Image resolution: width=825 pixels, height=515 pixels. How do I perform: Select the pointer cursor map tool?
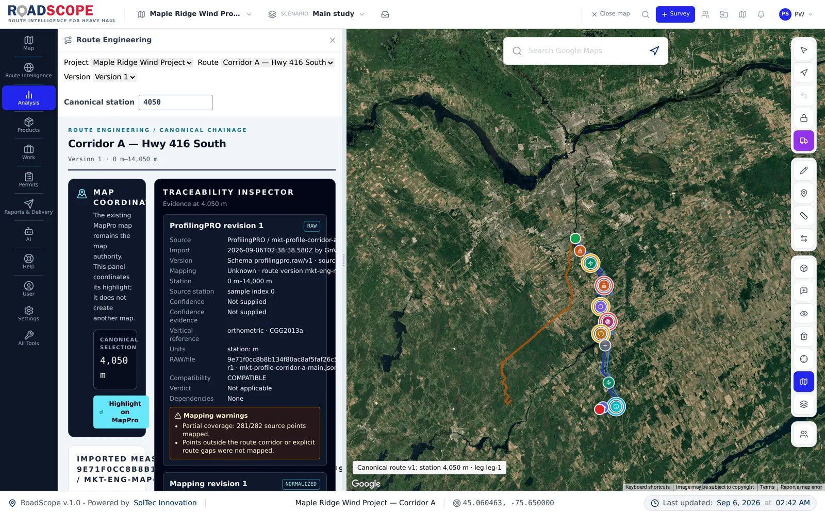(804, 50)
